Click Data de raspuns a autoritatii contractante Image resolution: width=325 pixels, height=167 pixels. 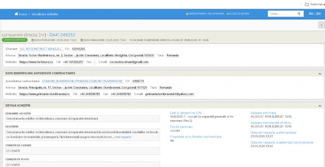(x=282, y=142)
